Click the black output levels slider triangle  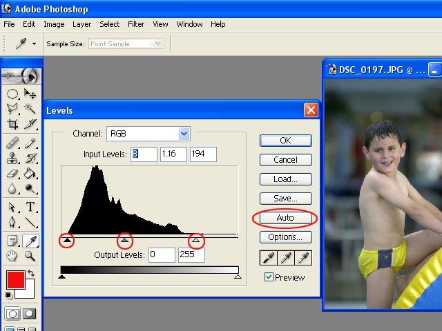point(61,277)
